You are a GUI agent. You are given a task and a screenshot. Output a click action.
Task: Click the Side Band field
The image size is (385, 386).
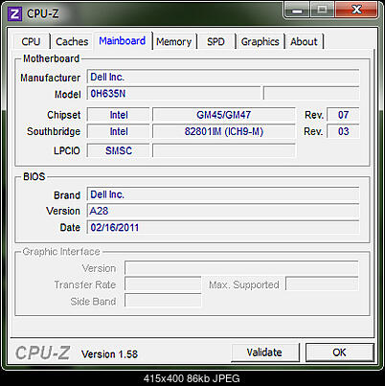[163, 301]
